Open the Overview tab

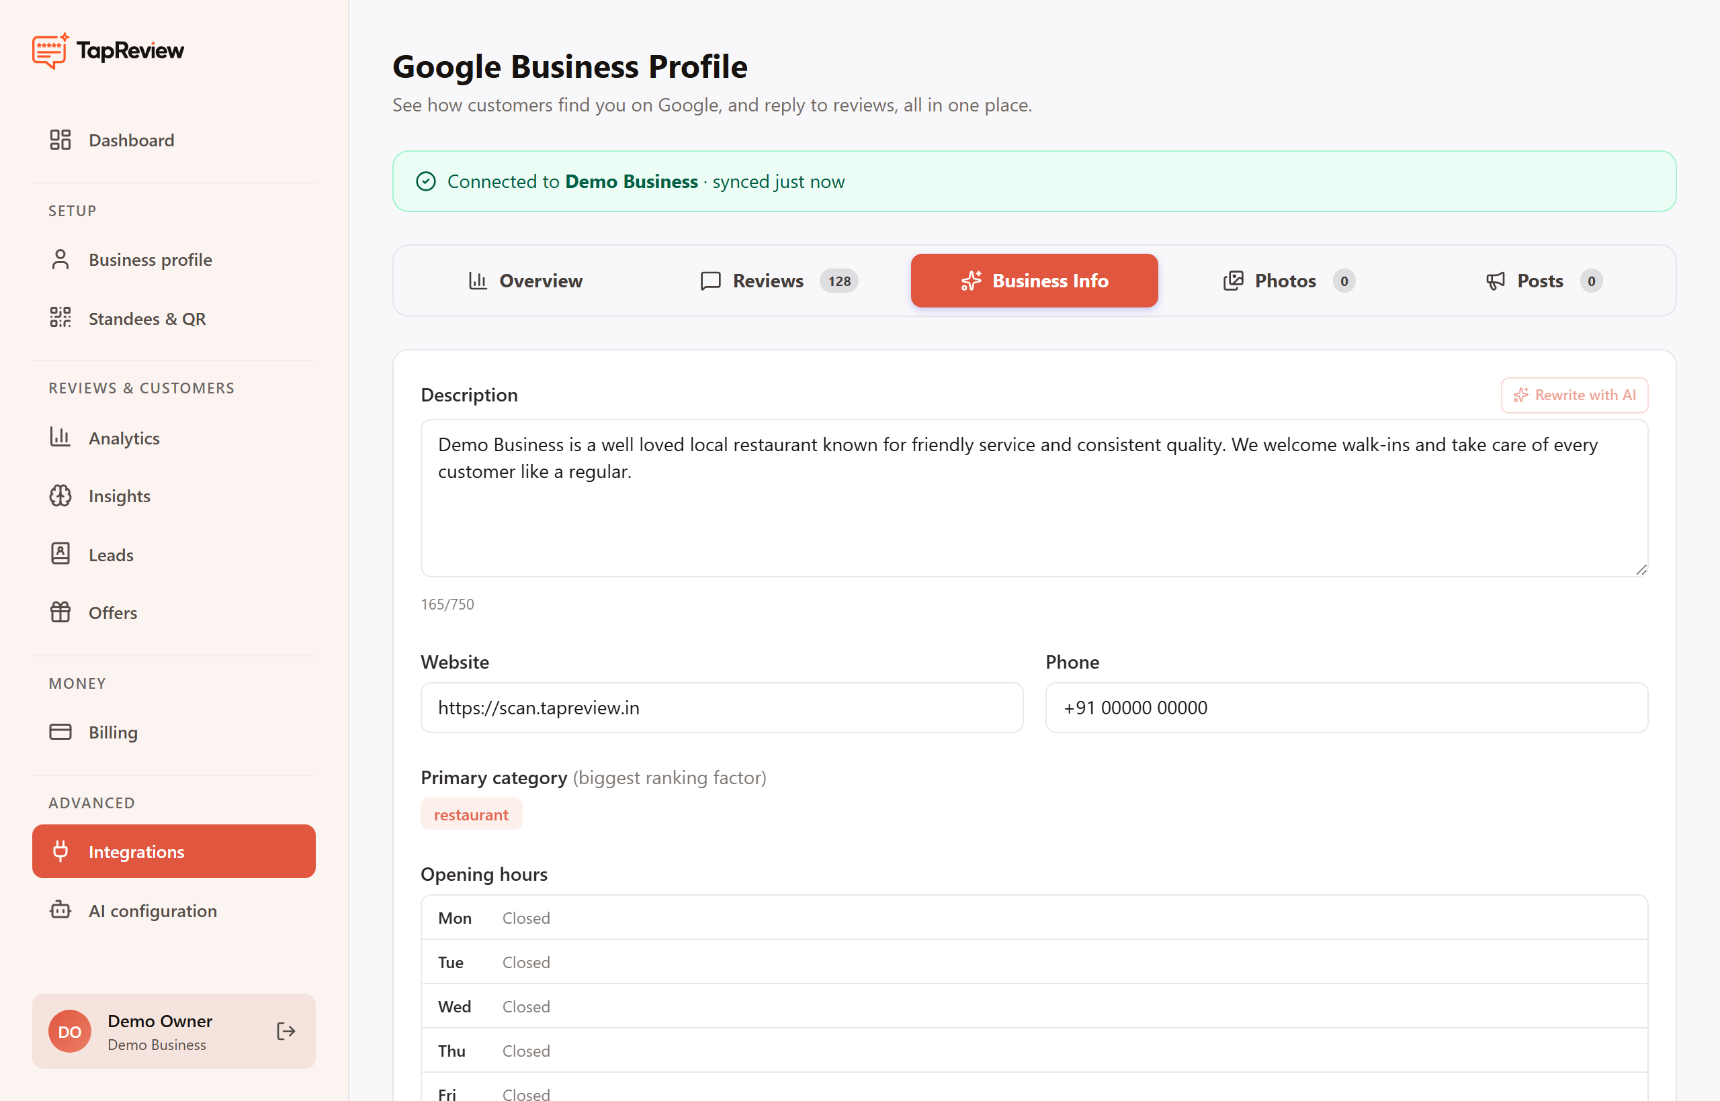click(525, 281)
